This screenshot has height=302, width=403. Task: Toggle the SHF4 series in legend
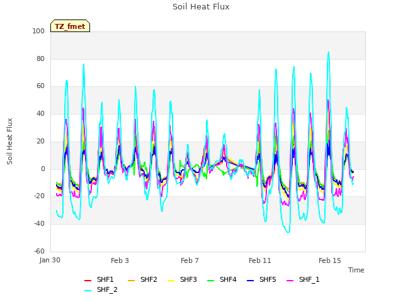222,279
